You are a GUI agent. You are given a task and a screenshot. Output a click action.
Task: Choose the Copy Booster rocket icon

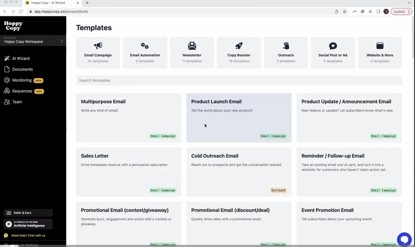pyautogui.click(x=239, y=46)
